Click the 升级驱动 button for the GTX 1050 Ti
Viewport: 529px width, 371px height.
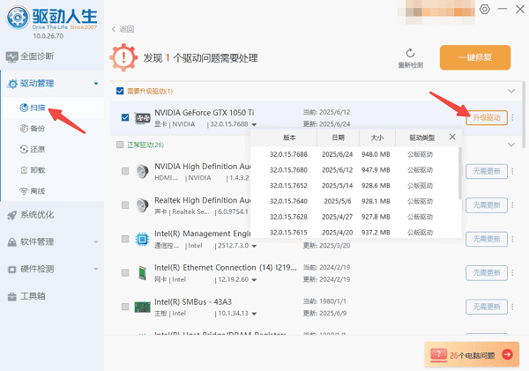[x=486, y=118]
